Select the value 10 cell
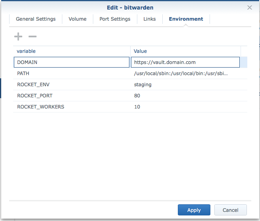This screenshot has width=260, height=221. point(186,107)
